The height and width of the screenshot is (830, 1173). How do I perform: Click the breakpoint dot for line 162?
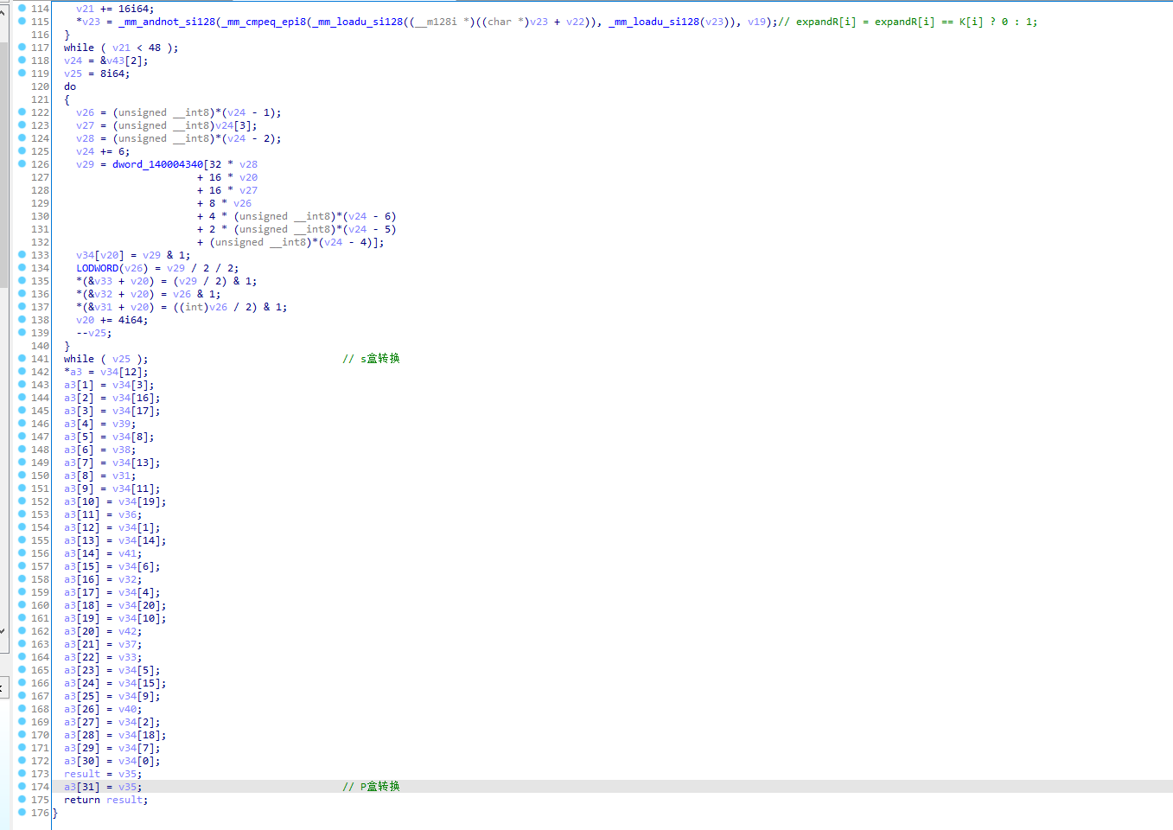[22, 631]
